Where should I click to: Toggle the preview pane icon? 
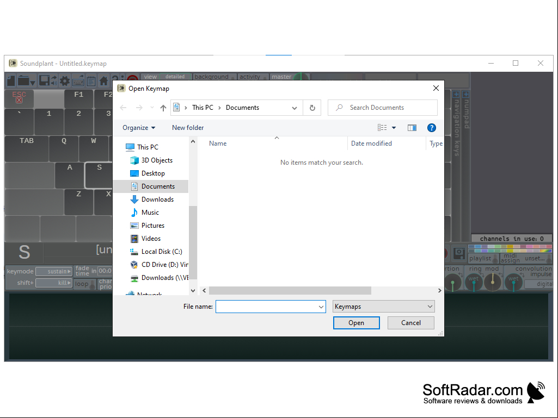412,128
